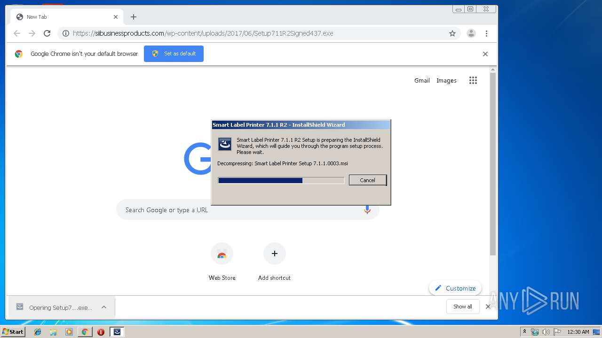Open the Windows Start menu

pos(13,332)
